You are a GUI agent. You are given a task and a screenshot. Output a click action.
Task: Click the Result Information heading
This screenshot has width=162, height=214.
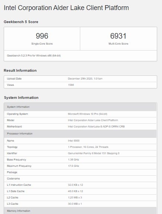coord(20,71)
